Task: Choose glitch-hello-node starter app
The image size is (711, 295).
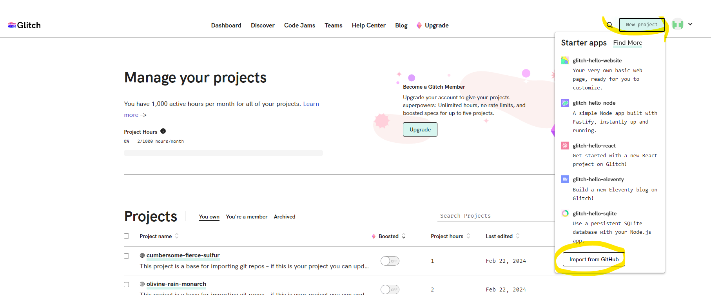Action: tap(594, 103)
